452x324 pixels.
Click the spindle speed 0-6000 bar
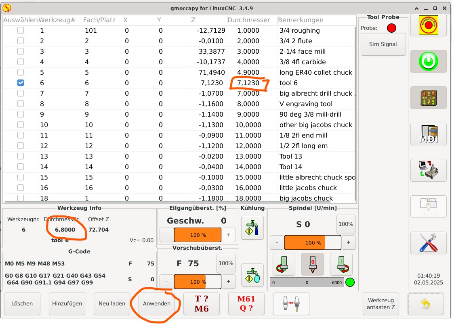point(307,282)
